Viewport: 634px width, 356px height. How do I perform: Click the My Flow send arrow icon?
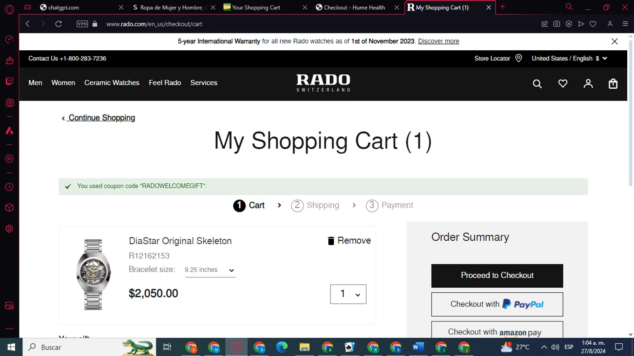pos(581,24)
